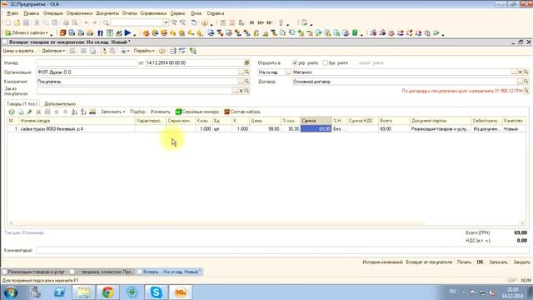Click the pencil Edit row icon
The image size is (533, 300).
coord(30,112)
